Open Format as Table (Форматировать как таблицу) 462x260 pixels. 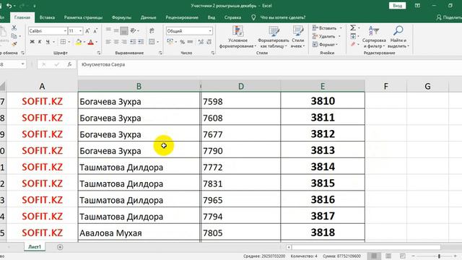click(x=274, y=37)
